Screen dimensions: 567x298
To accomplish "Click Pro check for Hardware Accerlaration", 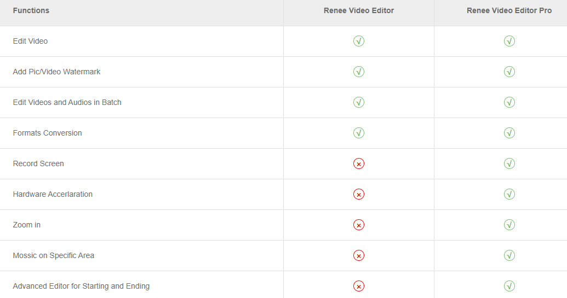I will 509,195.
